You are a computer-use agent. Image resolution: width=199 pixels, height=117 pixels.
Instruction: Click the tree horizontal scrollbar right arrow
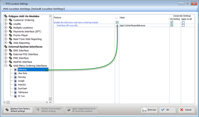pos(47,102)
